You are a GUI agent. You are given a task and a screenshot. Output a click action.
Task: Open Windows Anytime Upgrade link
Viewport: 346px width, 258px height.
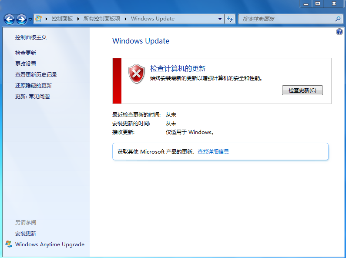50,245
